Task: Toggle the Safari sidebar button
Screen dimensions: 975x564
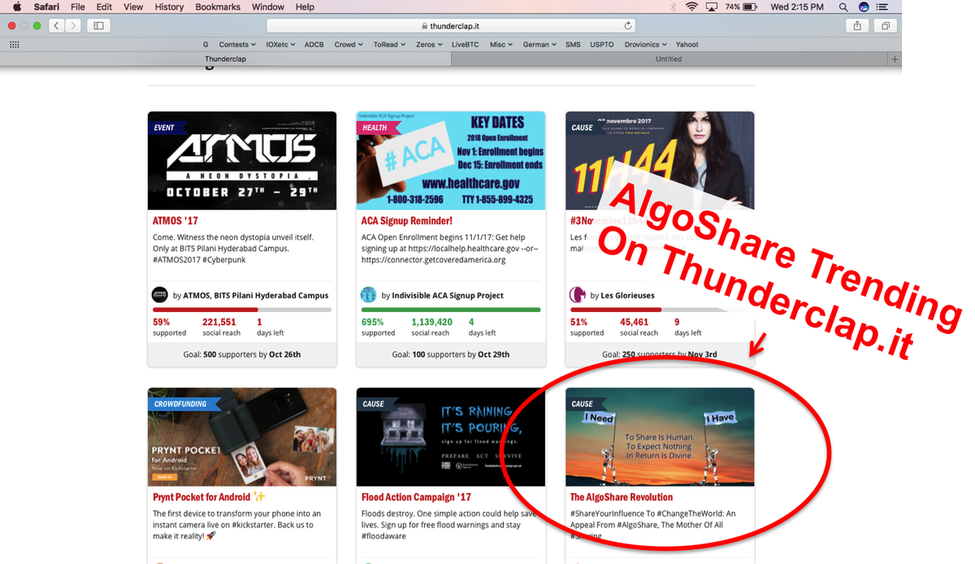Action: [99, 26]
